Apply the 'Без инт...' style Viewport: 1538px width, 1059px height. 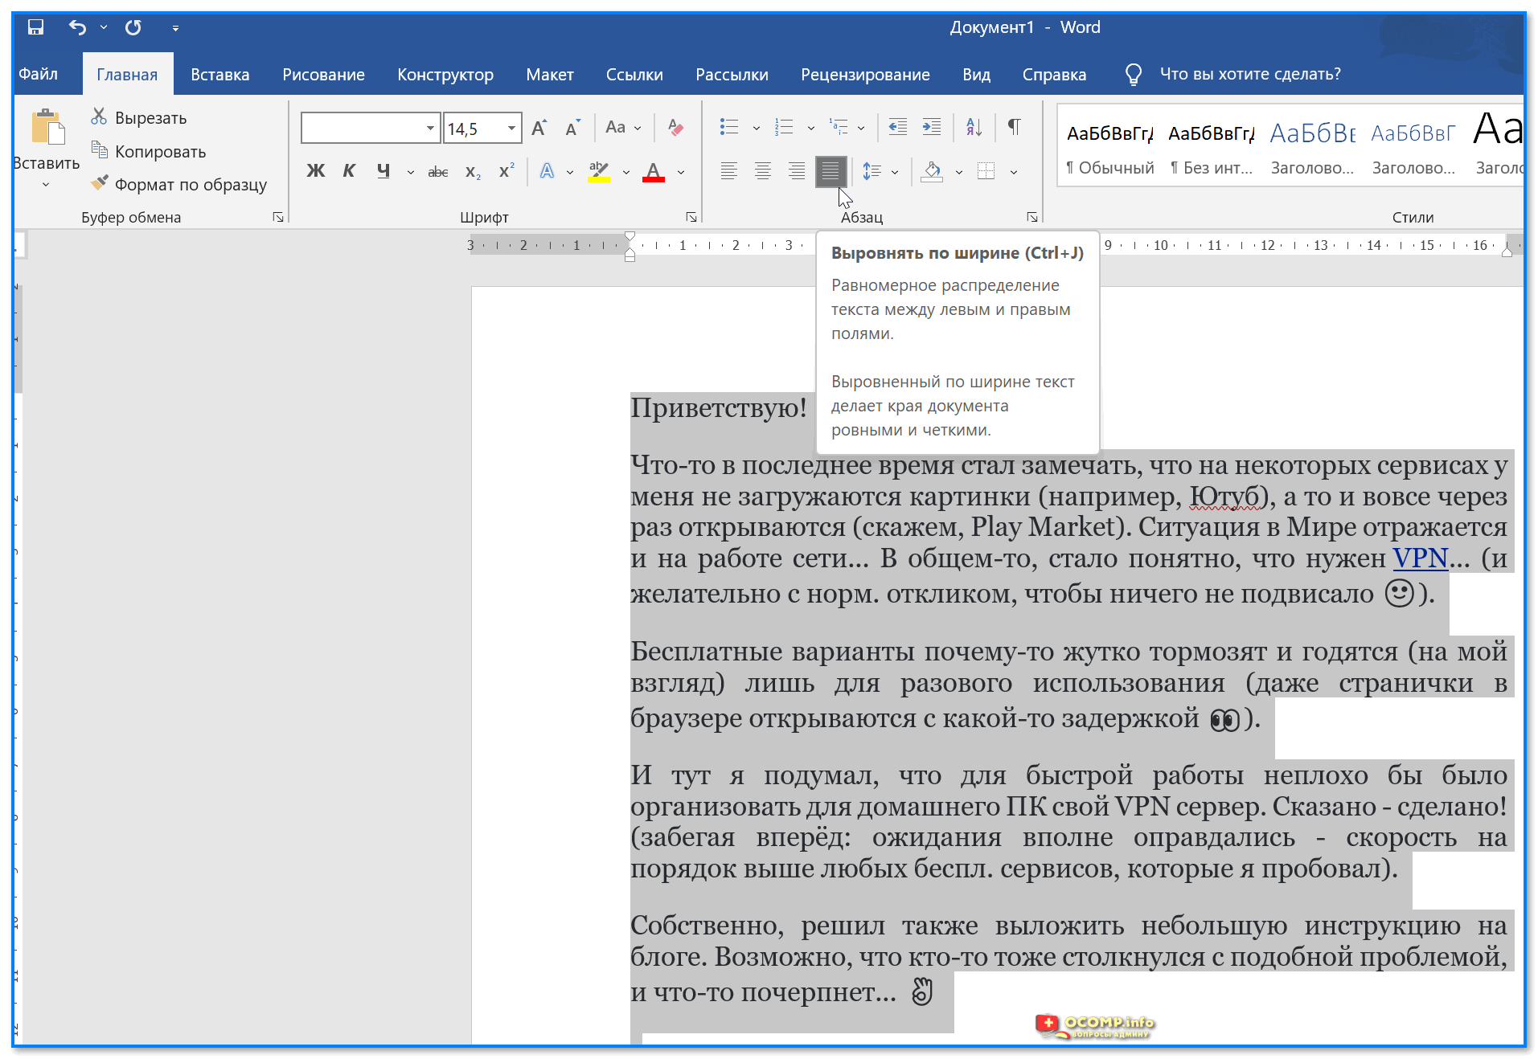[x=1211, y=147]
